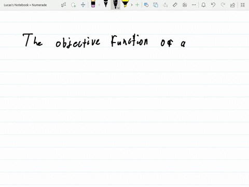Click the Insert Space tool
The width and height of the screenshot is (249, 187).
tap(83, 5)
